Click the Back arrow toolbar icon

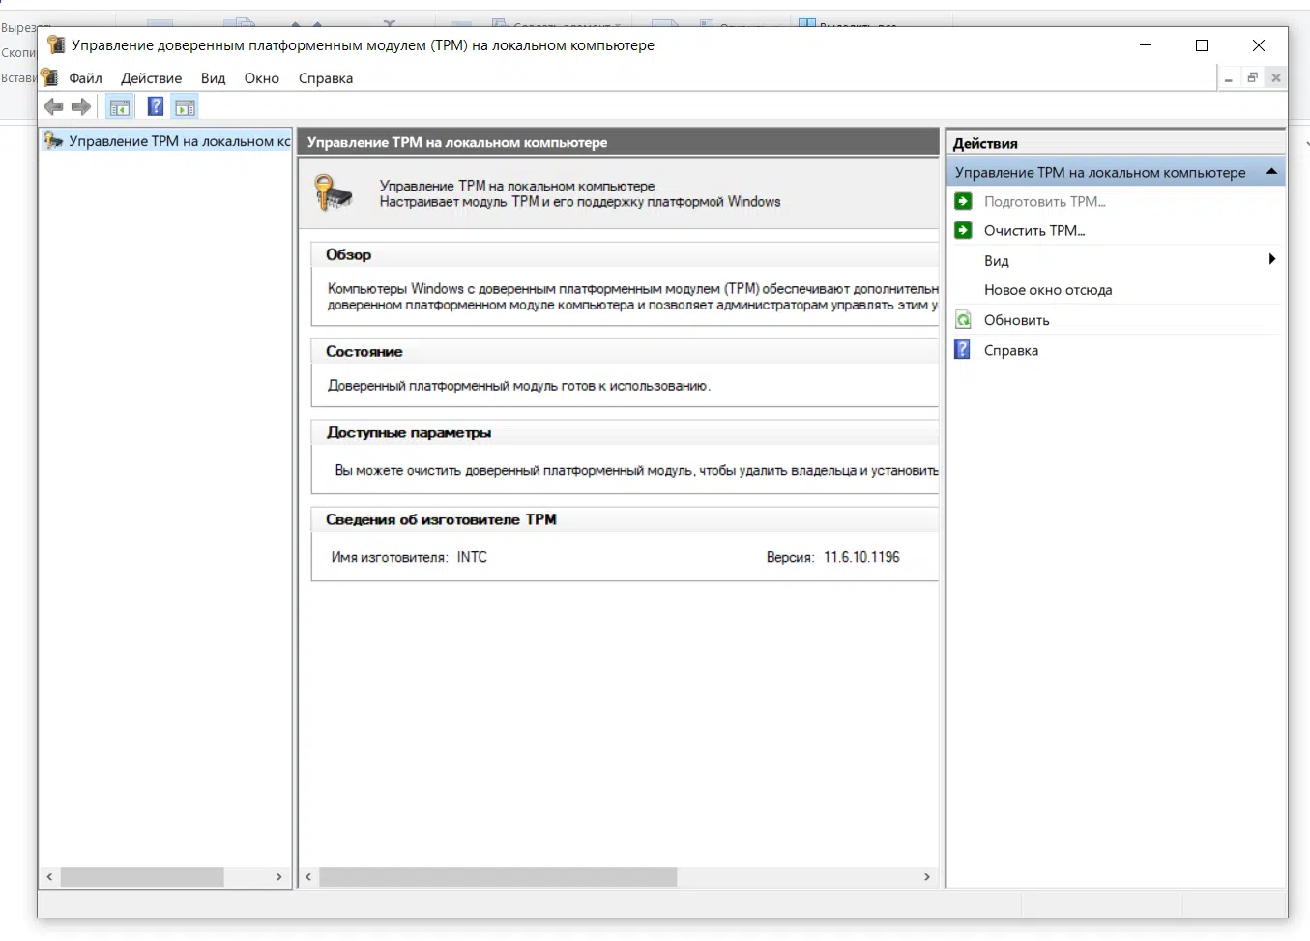53,107
